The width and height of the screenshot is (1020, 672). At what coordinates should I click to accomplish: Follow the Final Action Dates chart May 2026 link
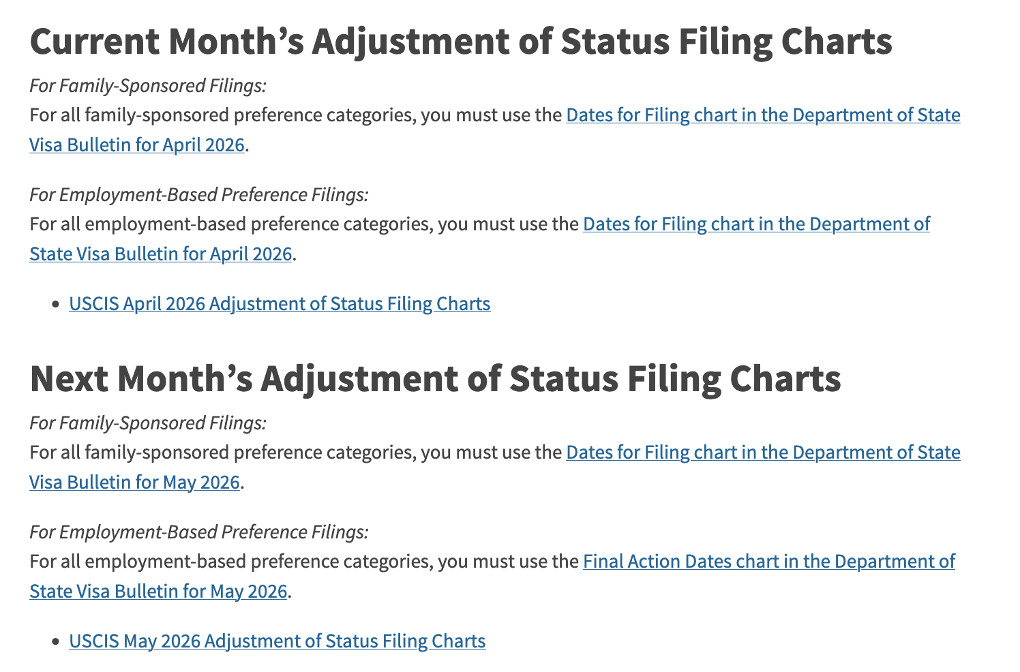pyautogui.click(x=768, y=562)
